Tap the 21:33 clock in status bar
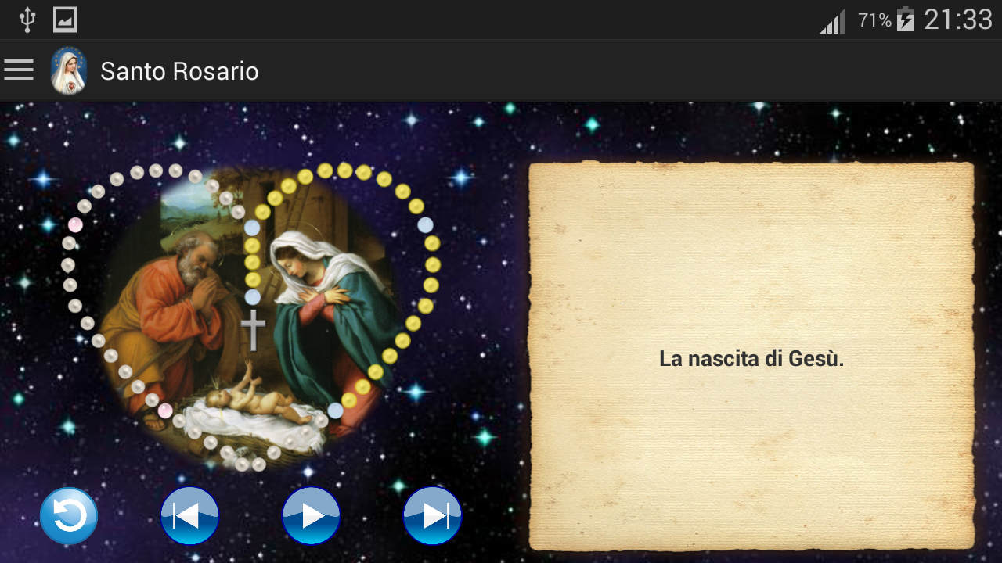1002x563 pixels. 958,20
